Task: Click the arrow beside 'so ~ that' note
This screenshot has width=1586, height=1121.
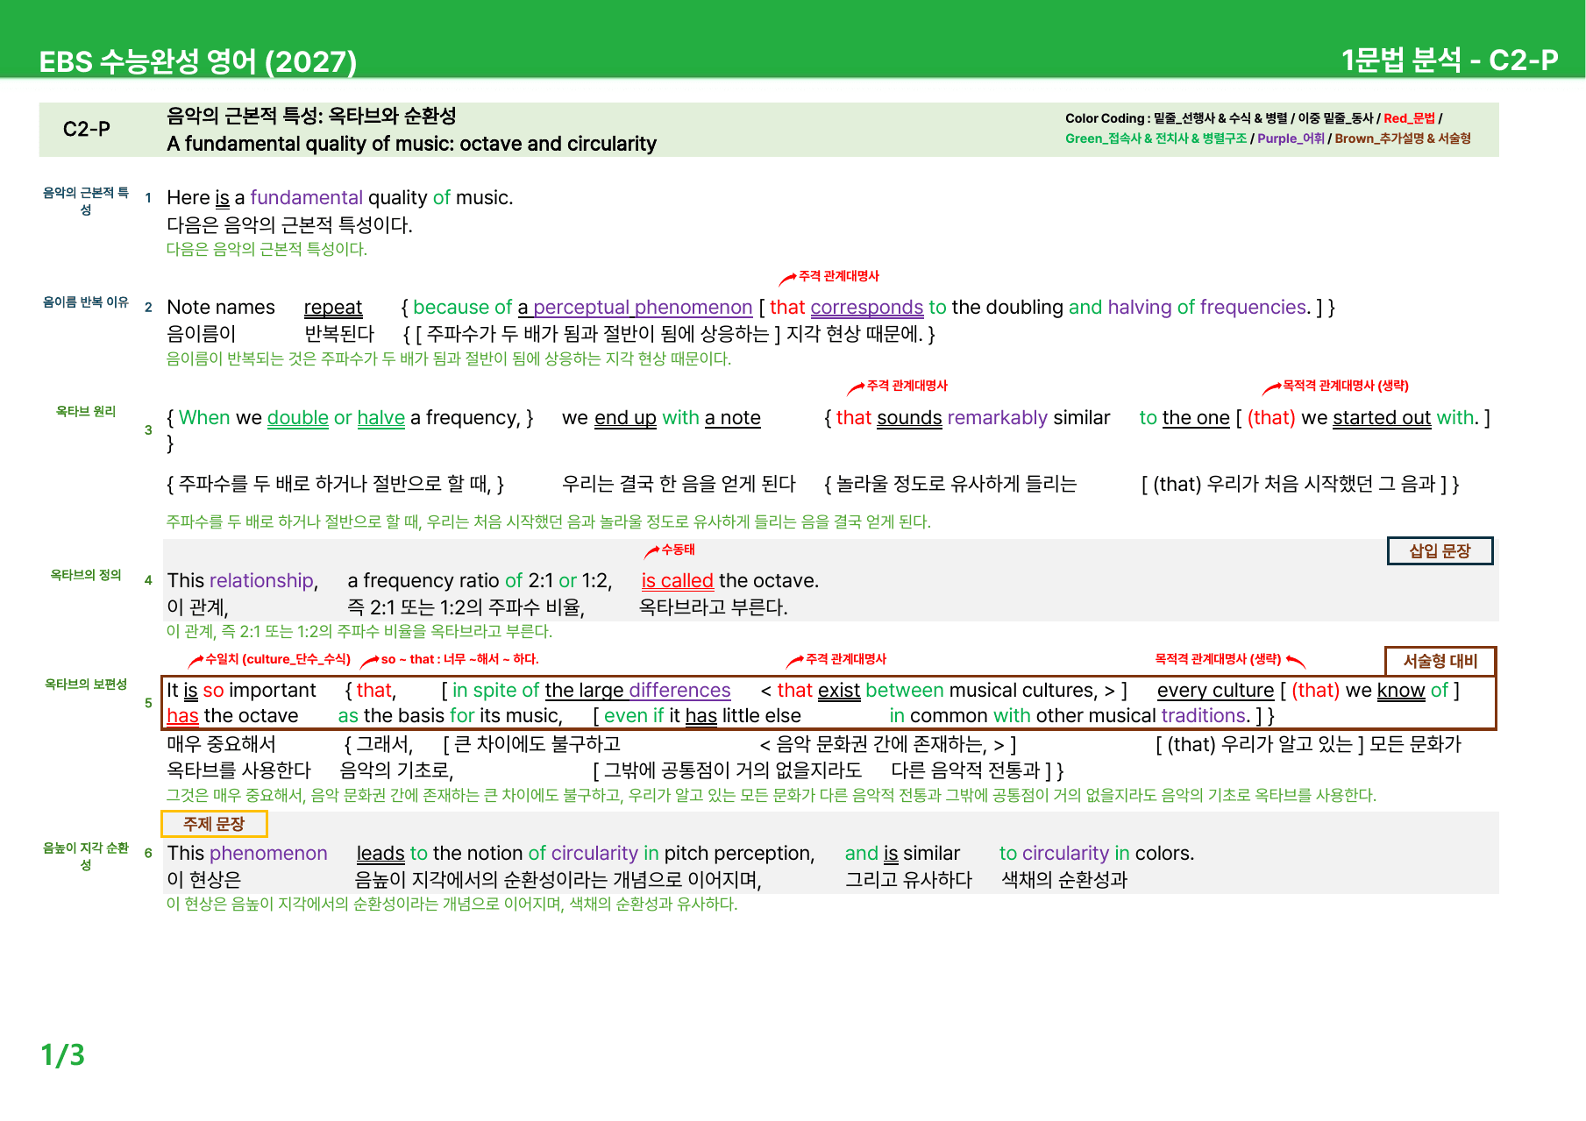Action: click(370, 661)
